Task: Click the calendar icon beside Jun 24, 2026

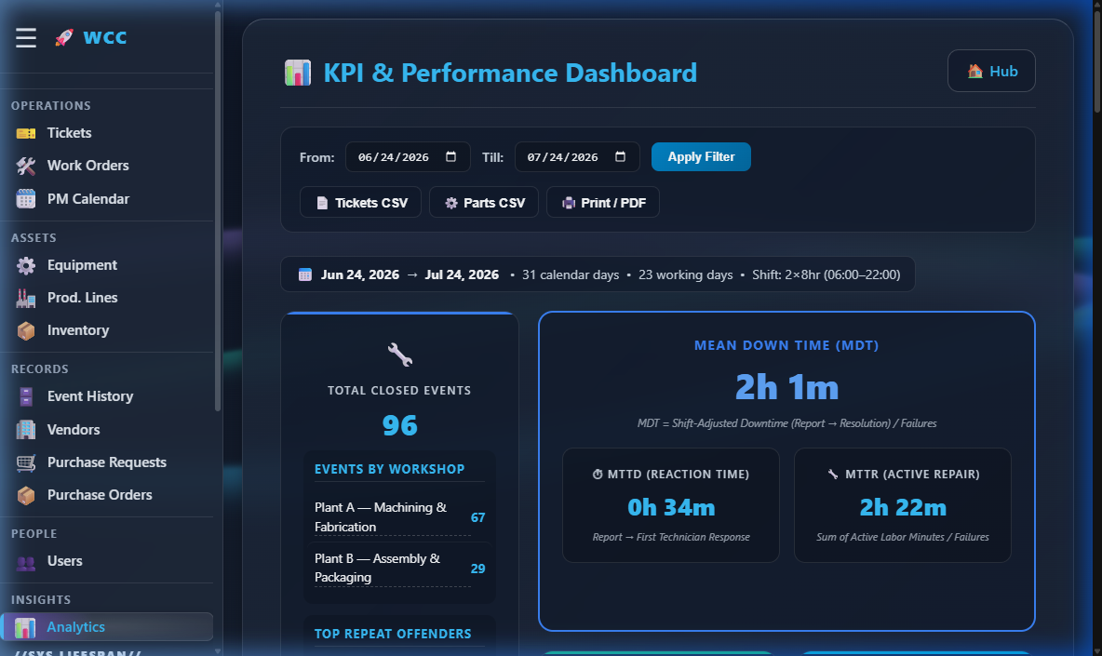Action: point(305,274)
